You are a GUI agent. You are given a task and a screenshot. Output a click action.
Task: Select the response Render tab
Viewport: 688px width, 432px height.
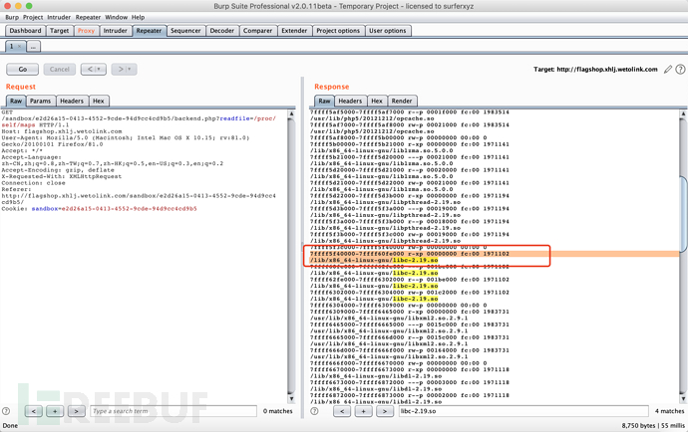point(402,101)
